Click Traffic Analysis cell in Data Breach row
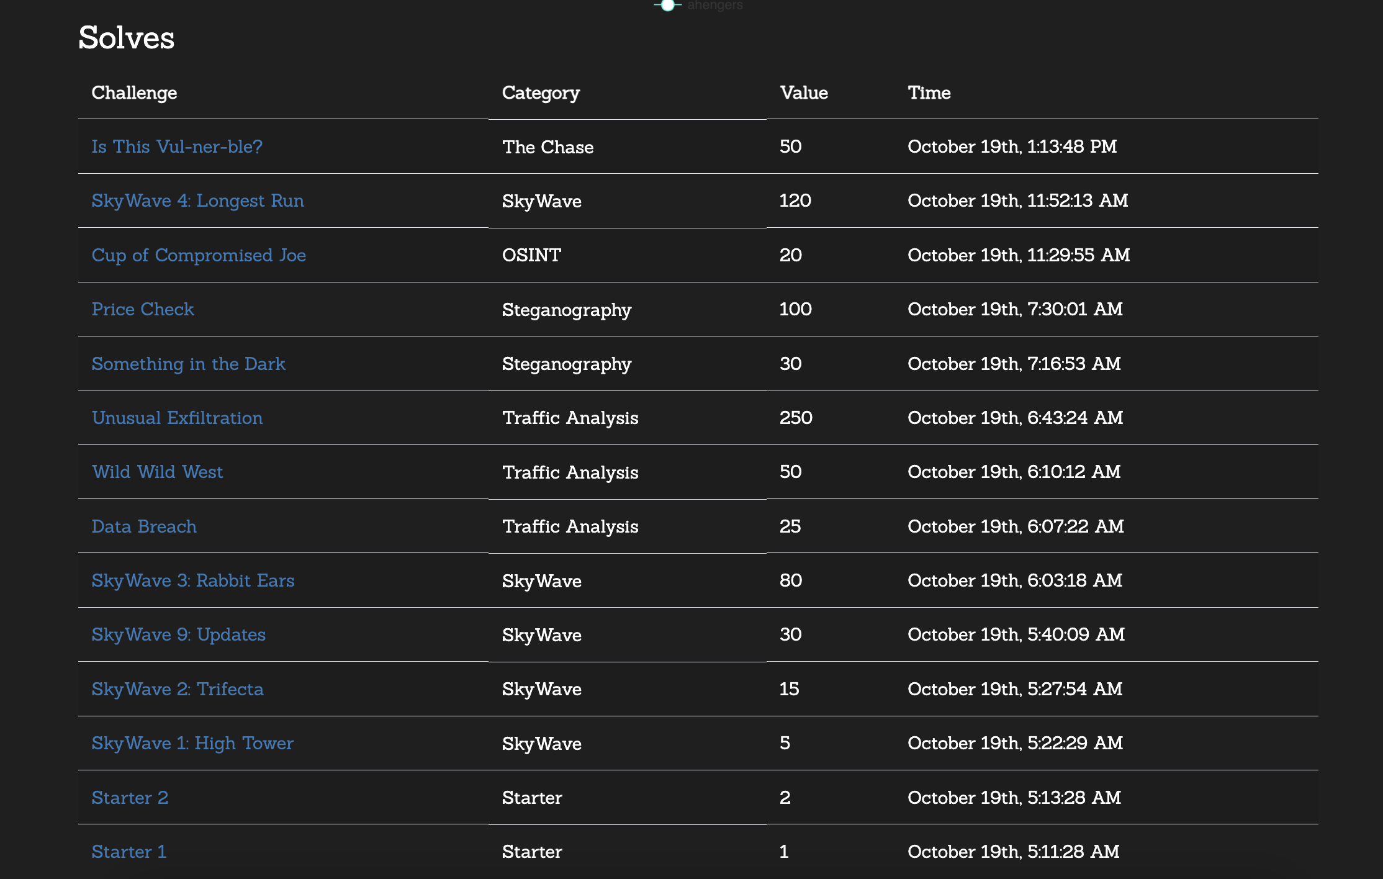Image resolution: width=1383 pixels, height=879 pixels. (570, 526)
